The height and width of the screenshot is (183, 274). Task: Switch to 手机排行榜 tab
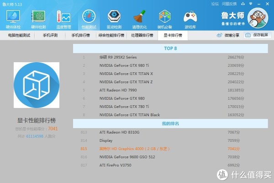click(80, 35)
